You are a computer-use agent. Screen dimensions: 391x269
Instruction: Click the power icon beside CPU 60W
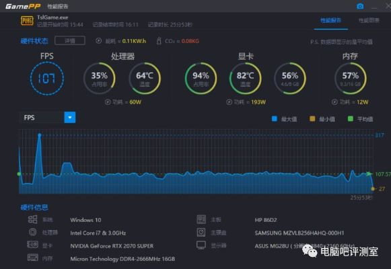coord(108,102)
